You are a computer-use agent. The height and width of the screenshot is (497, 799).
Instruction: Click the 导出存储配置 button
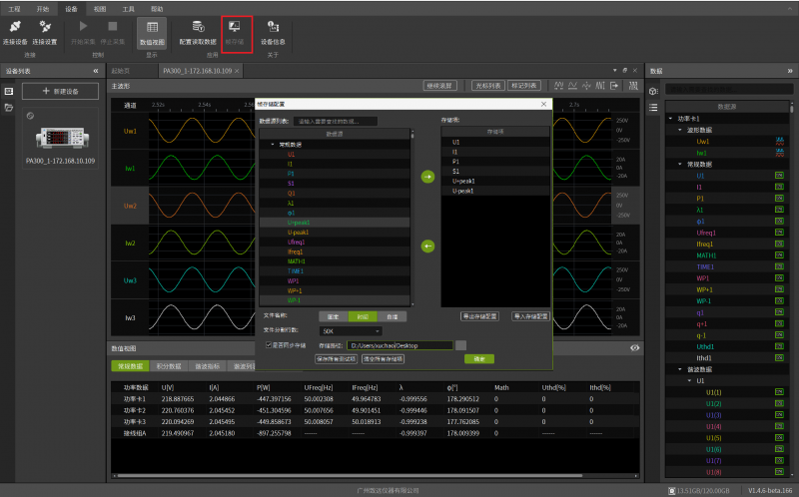[480, 316]
